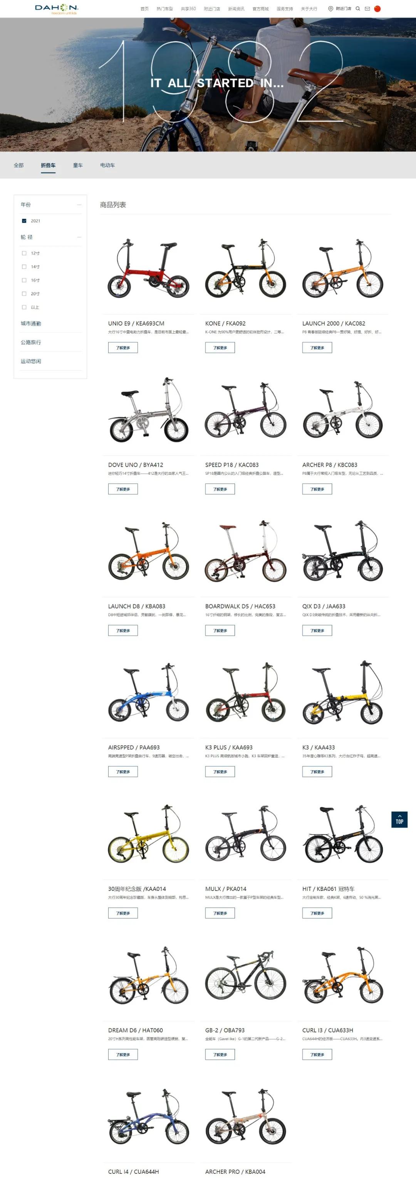Click 了解更多 under UNIO E9
The width and height of the screenshot is (416, 1178).
point(123,348)
